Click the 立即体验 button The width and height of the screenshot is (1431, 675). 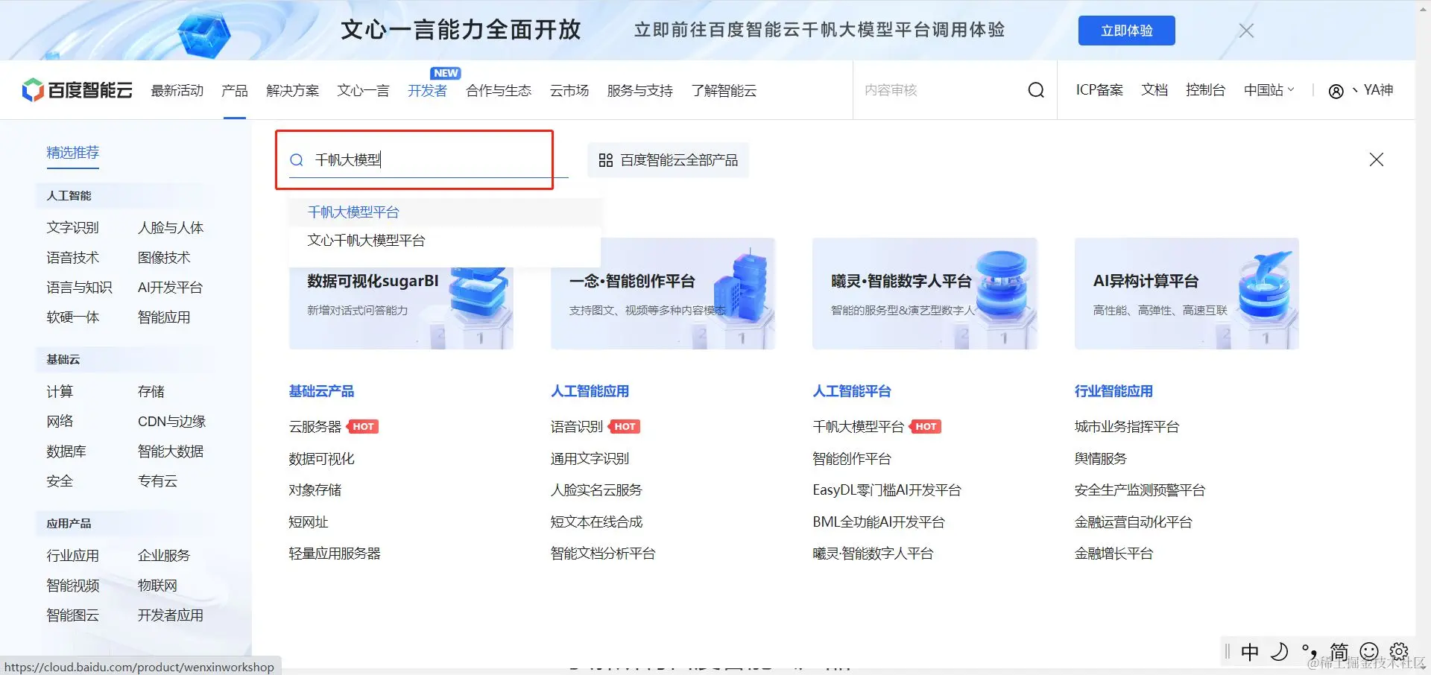click(x=1126, y=31)
